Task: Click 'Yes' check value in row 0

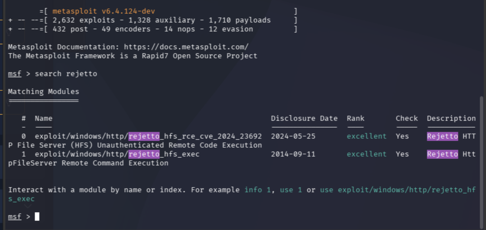Action: [x=402, y=136]
